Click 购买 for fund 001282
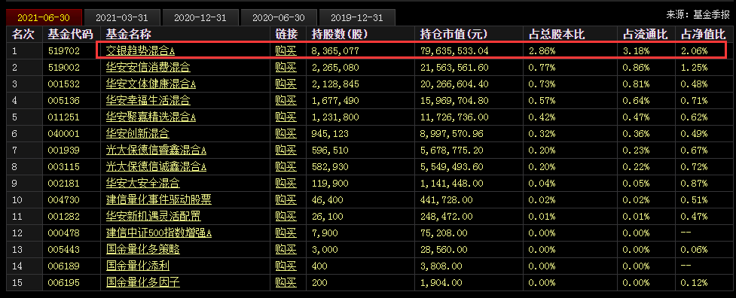 click(x=286, y=217)
